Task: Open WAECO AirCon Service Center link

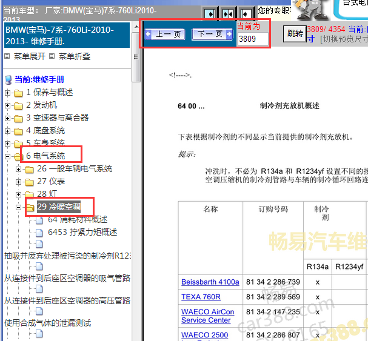Action: click(208, 316)
